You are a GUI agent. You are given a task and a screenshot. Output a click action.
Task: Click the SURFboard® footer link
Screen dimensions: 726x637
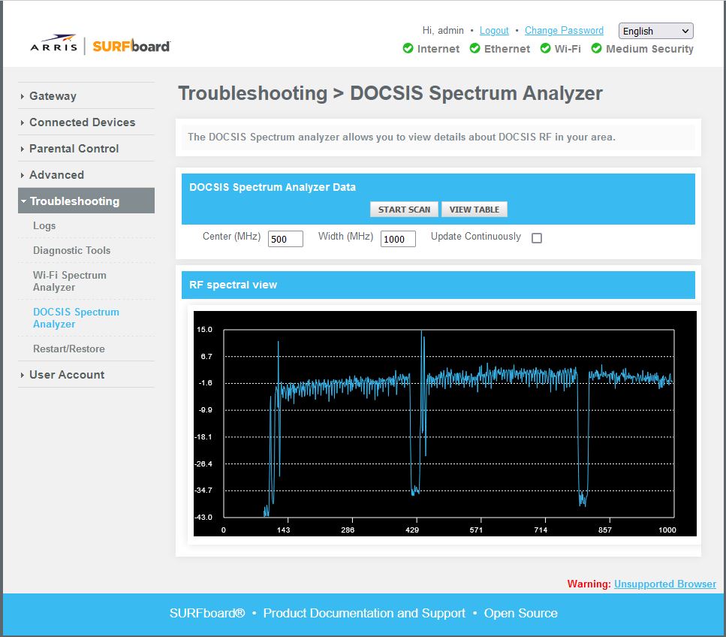coord(207,613)
